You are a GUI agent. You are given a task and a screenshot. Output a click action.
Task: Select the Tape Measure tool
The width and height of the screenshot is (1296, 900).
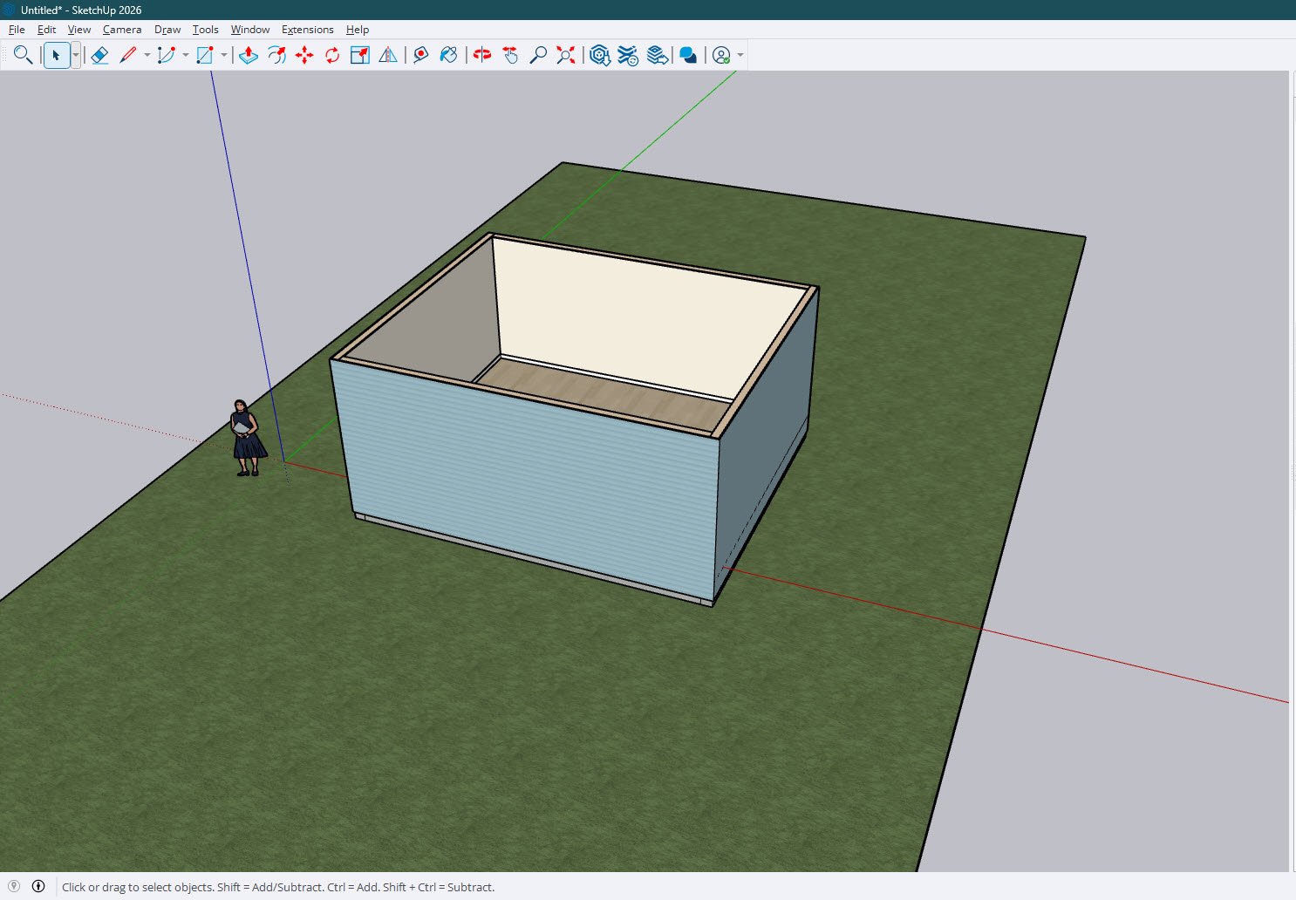pyautogui.click(x=421, y=56)
